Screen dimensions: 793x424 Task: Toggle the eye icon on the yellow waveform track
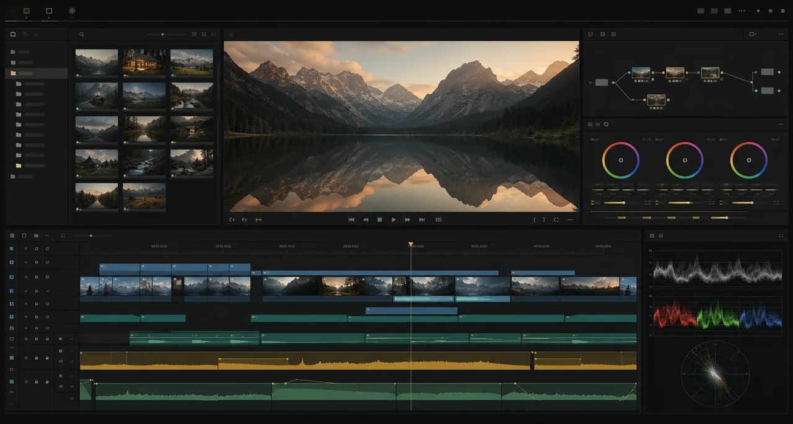tap(26, 358)
